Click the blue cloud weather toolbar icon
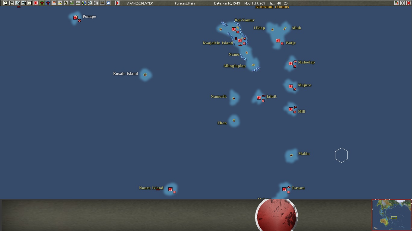 pos(108,3)
